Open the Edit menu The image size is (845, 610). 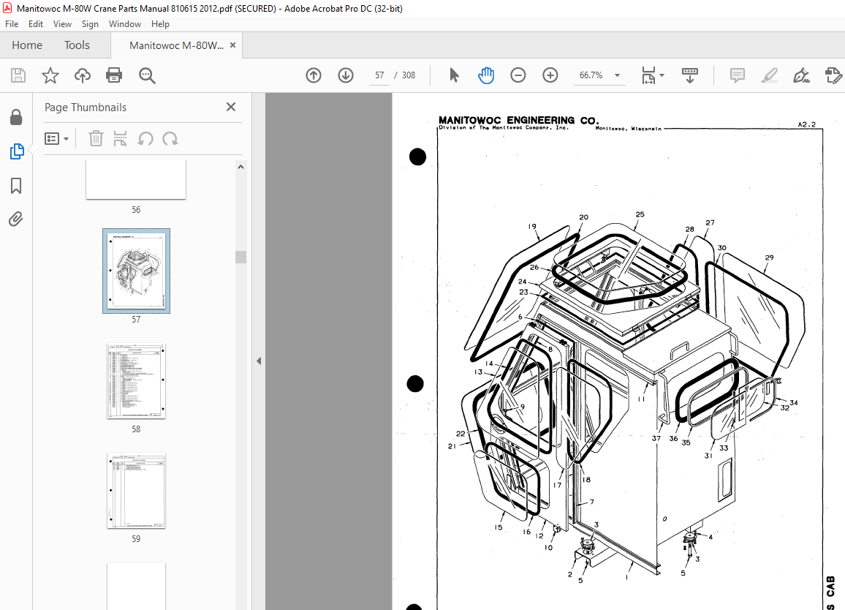coord(36,23)
